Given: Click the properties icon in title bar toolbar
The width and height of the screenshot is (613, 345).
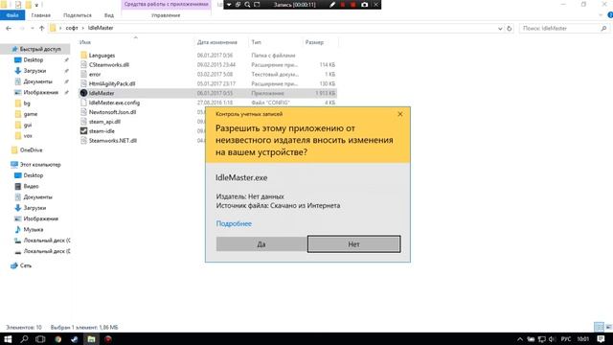Looking at the screenshot, I should point(18,5).
